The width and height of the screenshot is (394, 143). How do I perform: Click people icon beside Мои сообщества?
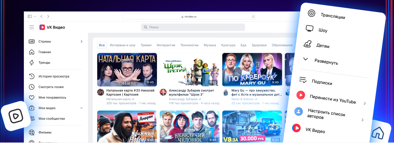32,119
